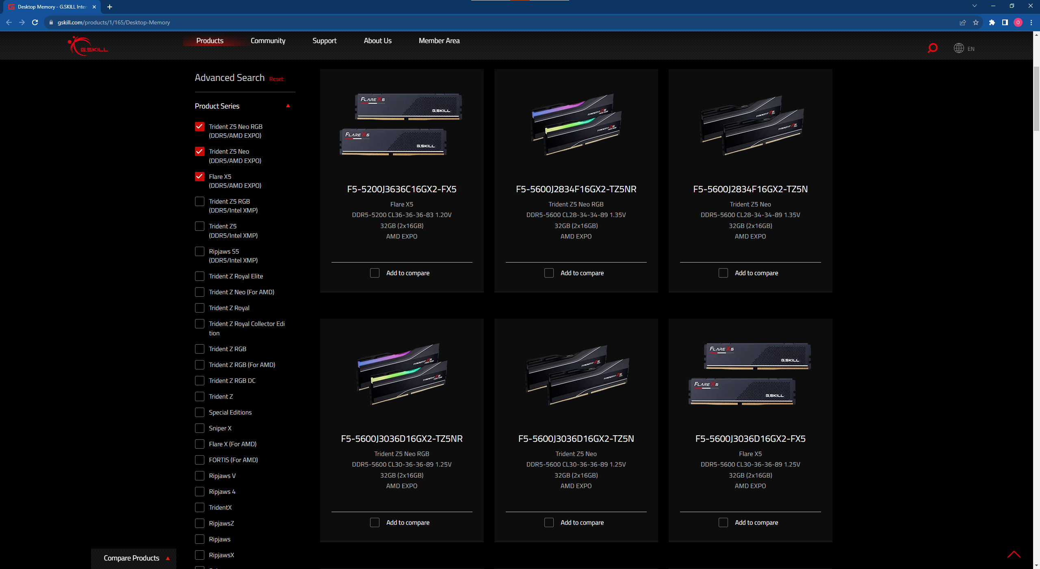
Task: Open the red search magnifier icon
Action: 932,48
